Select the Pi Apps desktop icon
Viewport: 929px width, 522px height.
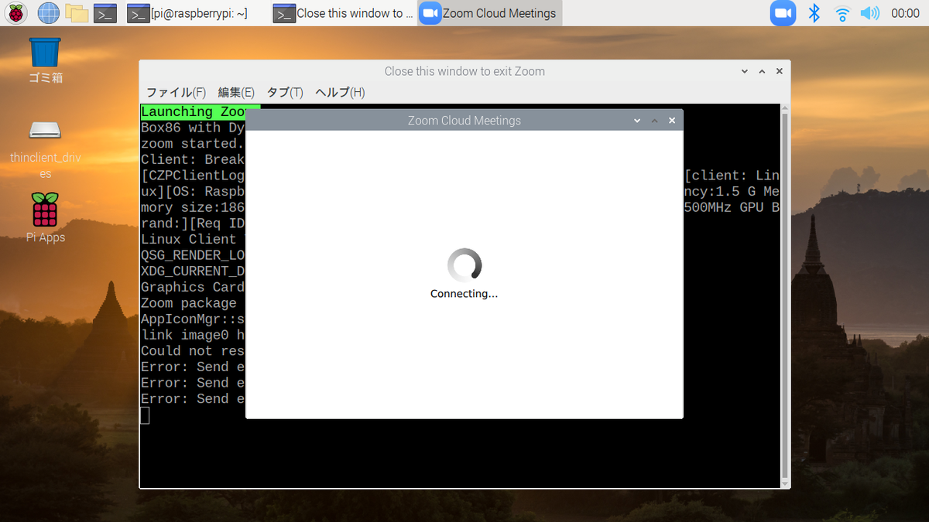[46, 218]
